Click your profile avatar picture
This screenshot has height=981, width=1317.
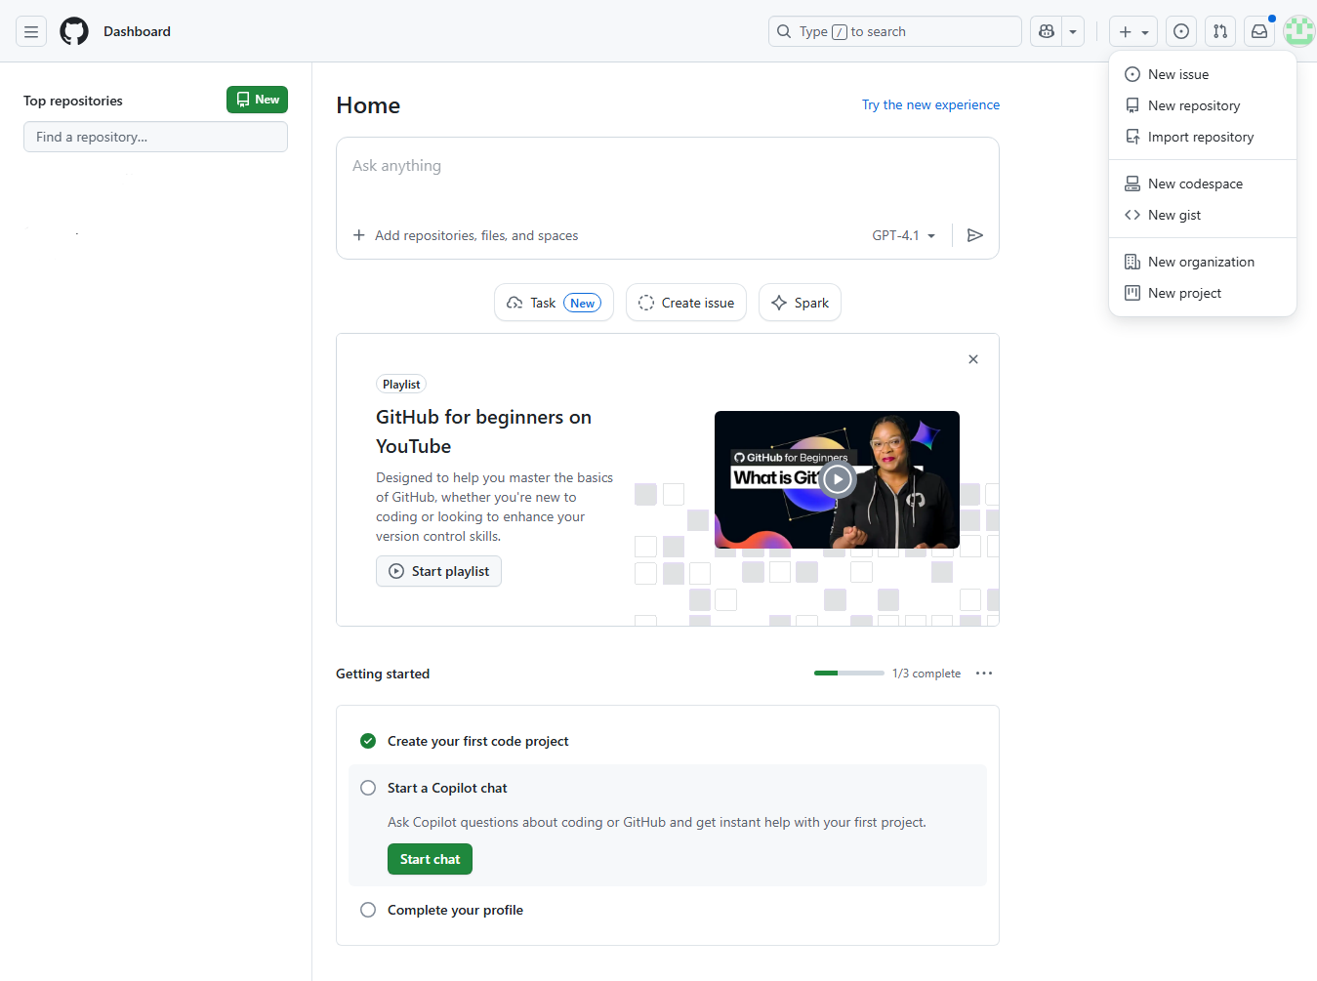pos(1298,30)
